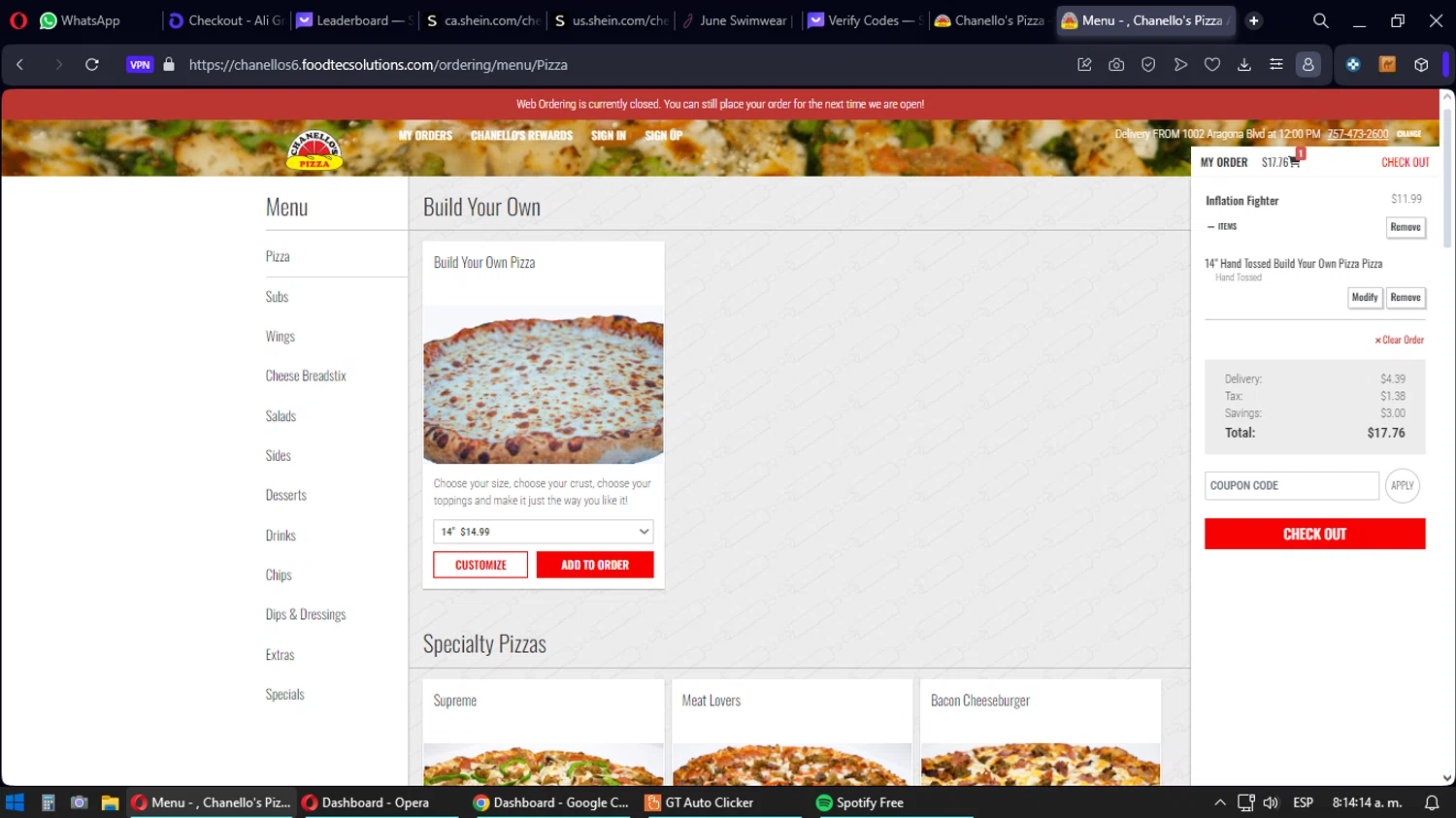Select Desserts in the Menu sidebar

point(285,495)
